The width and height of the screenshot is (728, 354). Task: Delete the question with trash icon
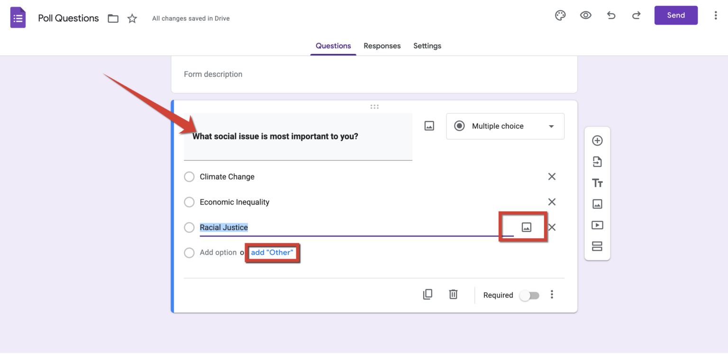tap(453, 294)
